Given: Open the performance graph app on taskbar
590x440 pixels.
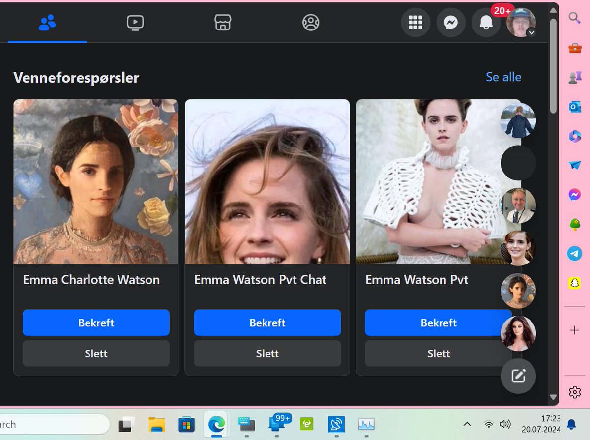Looking at the screenshot, I should (x=366, y=424).
